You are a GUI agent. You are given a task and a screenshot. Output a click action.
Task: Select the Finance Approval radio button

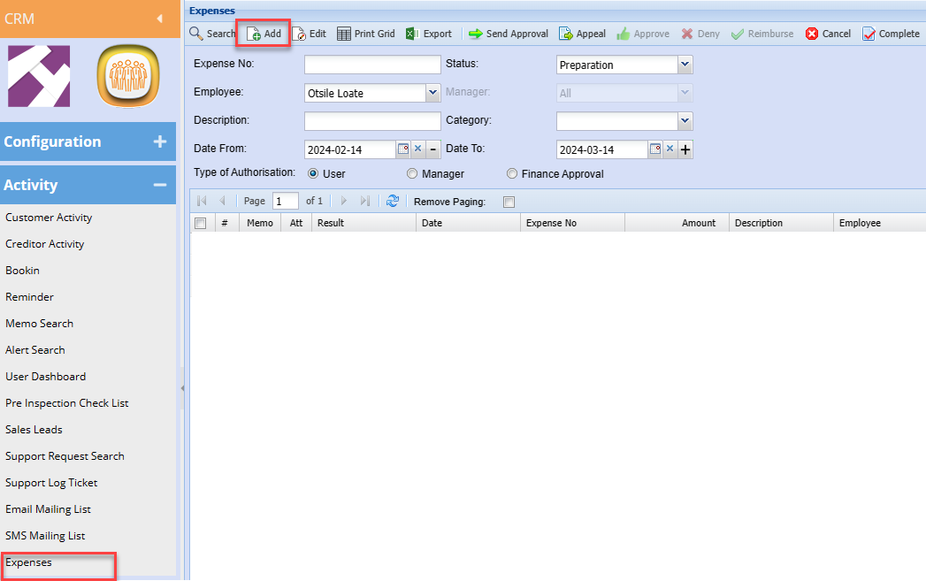tap(512, 174)
